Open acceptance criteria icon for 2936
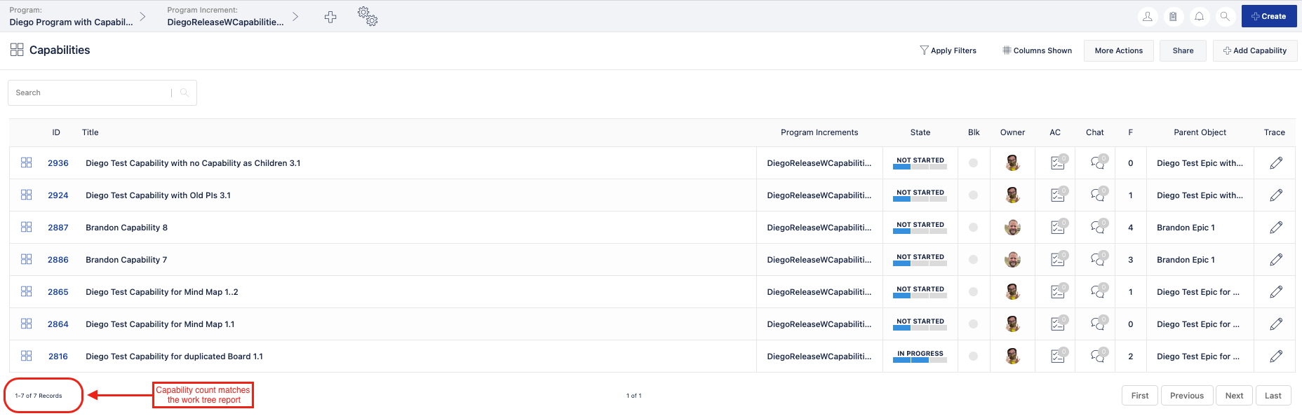 (1059, 162)
